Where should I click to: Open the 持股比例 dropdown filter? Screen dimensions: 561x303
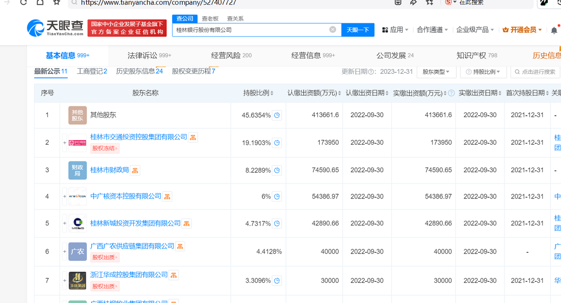483,72
